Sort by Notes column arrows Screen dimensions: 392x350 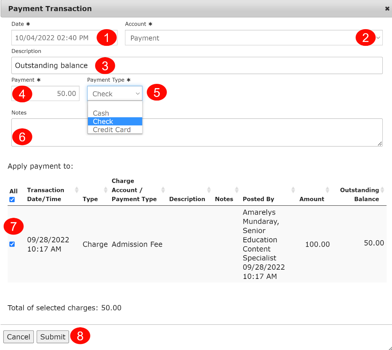[237, 190]
